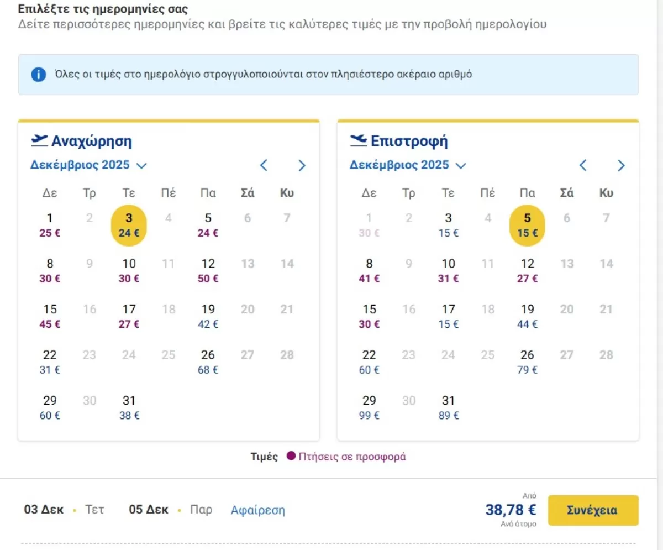Go to previous month in return calendar
This screenshot has height=550, width=663.
pos(583,165)
